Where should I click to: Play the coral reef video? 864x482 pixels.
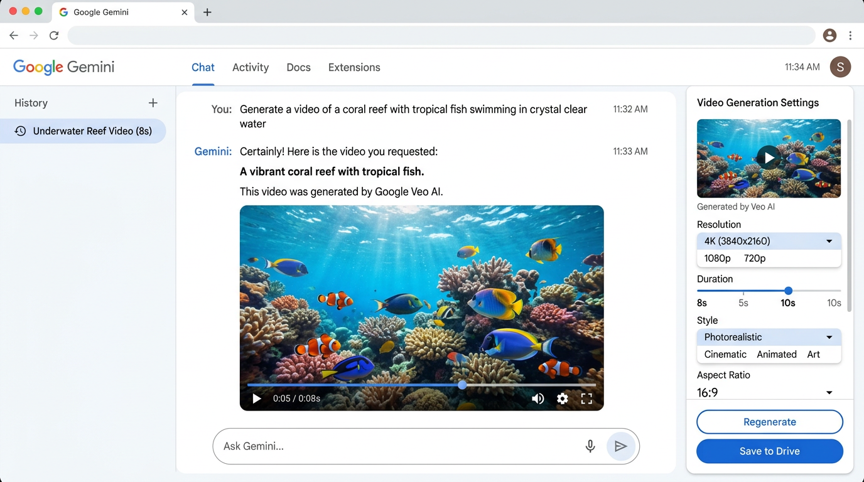pyautogui.click(x=256, y=399)
